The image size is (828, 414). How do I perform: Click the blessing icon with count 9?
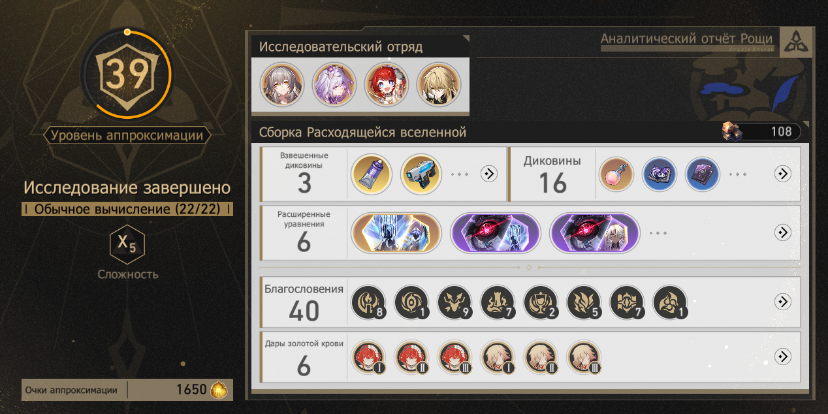(x=454, y=302)
